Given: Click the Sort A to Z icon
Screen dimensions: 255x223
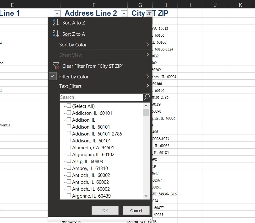Looking at the screenshot, I should point(56,23).
